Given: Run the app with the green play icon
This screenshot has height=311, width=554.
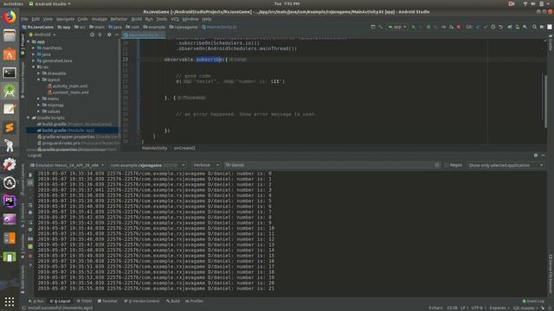Looking at the screenshot, I should (414, 27).
